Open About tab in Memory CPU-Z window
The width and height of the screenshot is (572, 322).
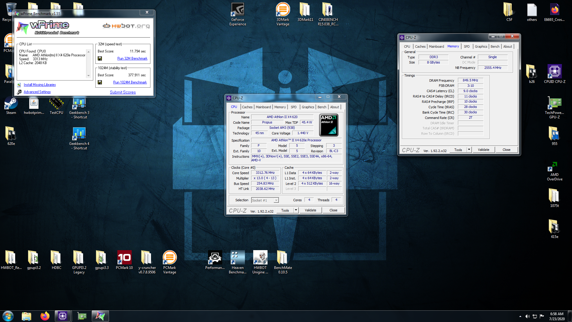pyautogui.click(x=508, y=47)
